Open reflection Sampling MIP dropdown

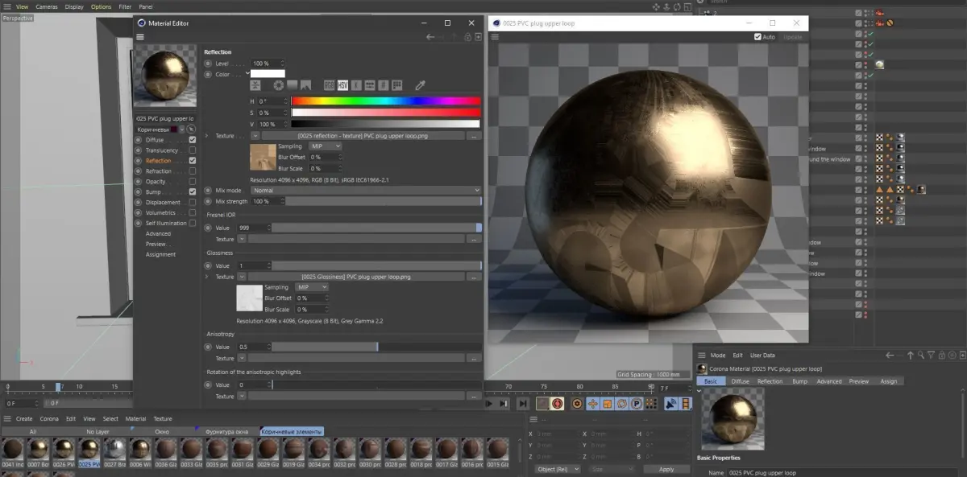click(x=325, y=146)
